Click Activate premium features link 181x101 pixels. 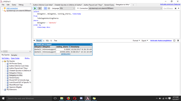[170, 4]
